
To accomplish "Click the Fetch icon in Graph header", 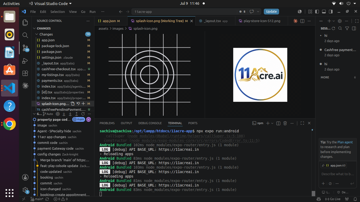I will click(64, 114).
